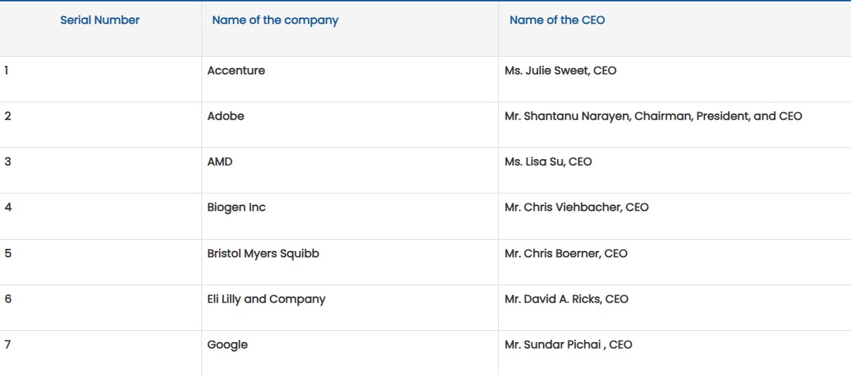Click Ms. Julie Sweet, CEO entry
851x375 pixels.
point(561,71)
